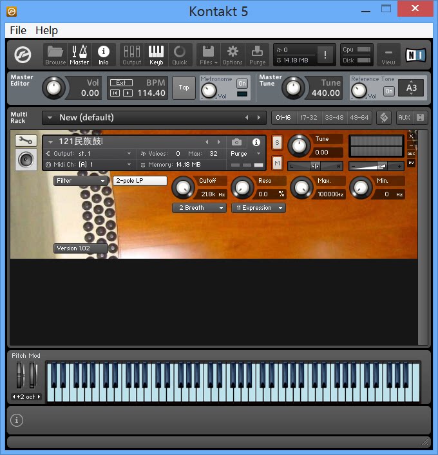This screenshot has height=455, width=438.
Task: Click the Master Tune knob
Action: 293,88
